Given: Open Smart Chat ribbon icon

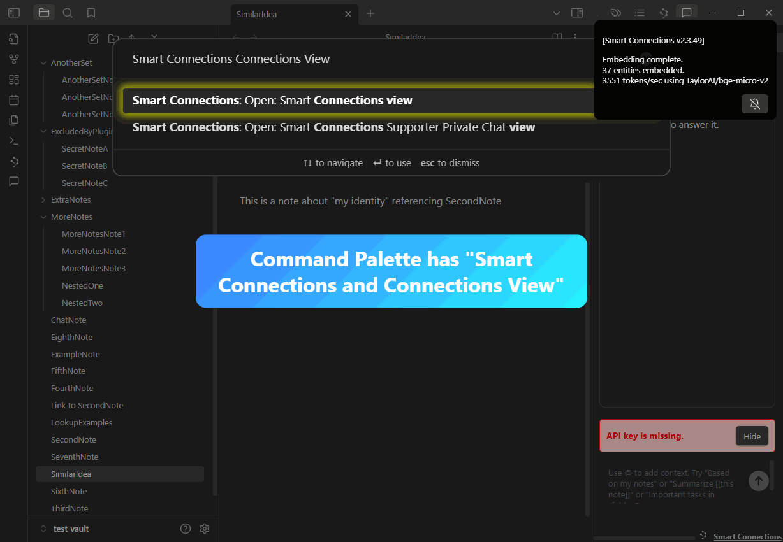Looking at the screenshot, I should 14,182.
